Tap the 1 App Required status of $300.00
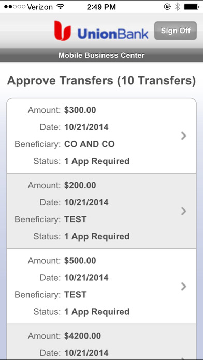The image size is (203, 360). tap(97, 161)
